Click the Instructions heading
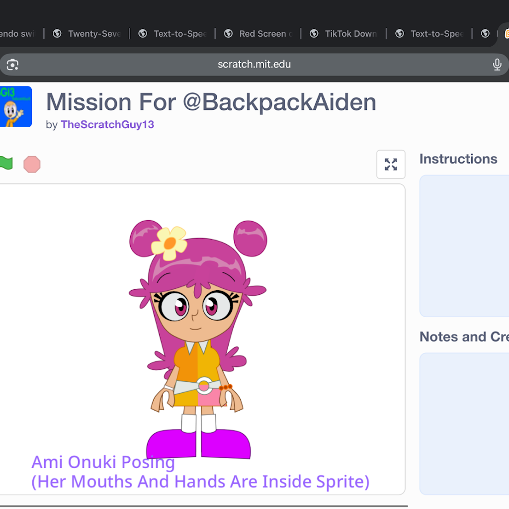Image resolution: width=509 pixels, height=509 pixels. (458, 159)
